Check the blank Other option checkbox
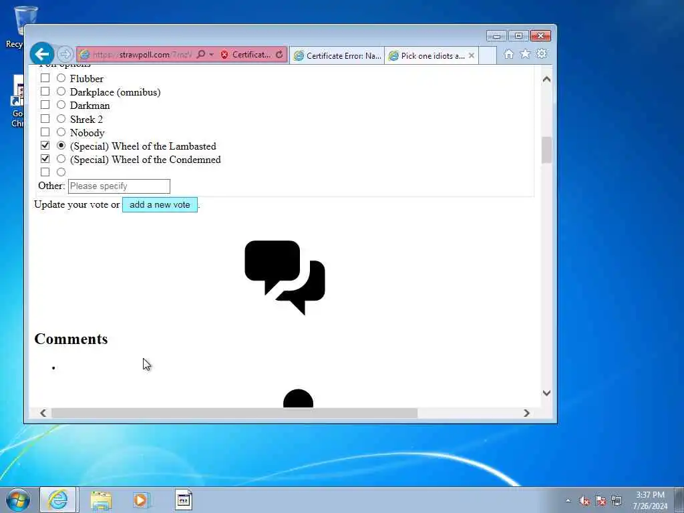This screenshot has width=684, height=513. (45, 172)
